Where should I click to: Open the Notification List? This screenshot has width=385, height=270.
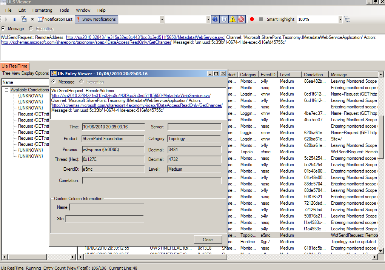[x=55, y=19]
